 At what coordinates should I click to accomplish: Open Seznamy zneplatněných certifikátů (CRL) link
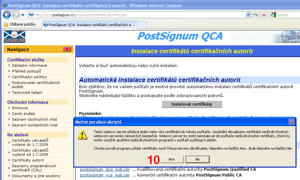point(34,168)
